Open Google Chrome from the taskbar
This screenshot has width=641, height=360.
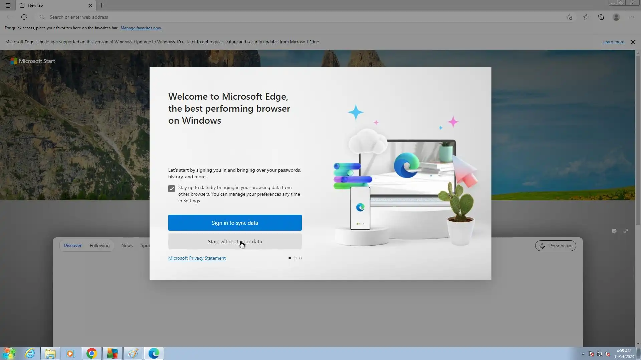tap(91, 353)
